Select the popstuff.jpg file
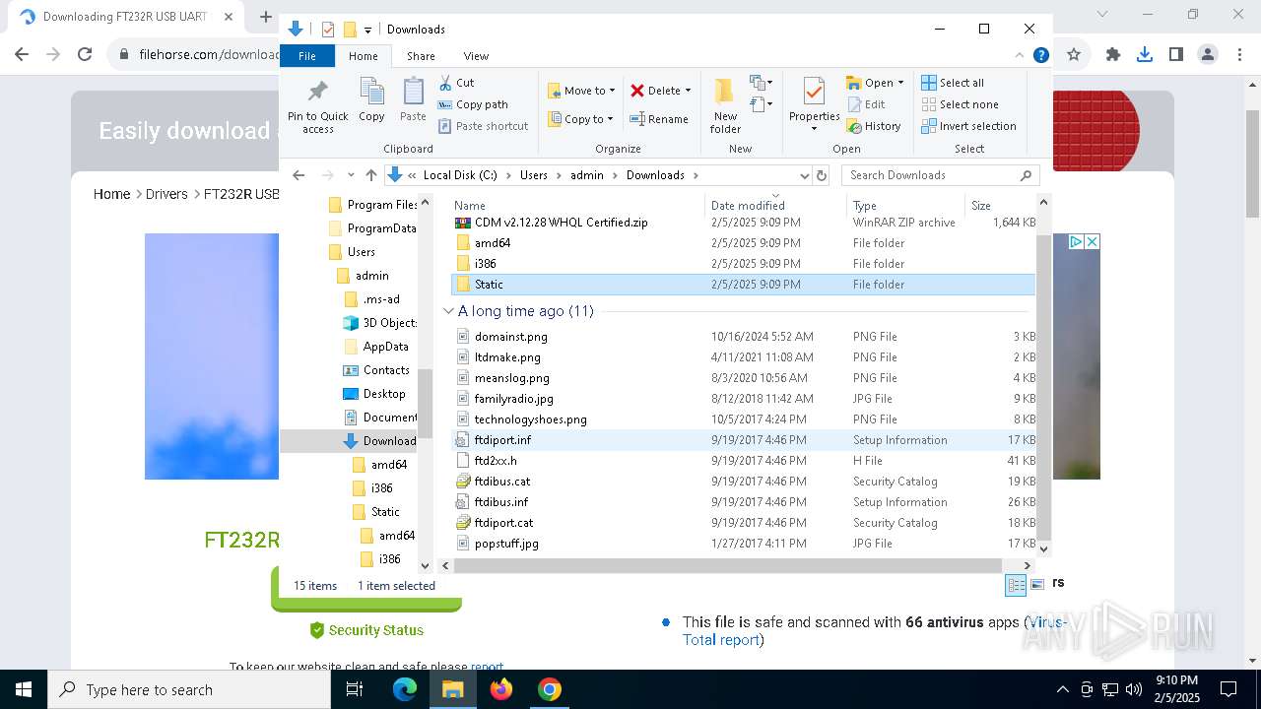Image resolution: width=1261 pixels, height=709 pixels. (x=744, y=544)
